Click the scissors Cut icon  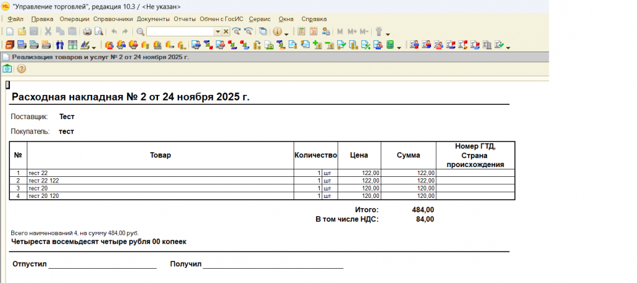point(48,32)
